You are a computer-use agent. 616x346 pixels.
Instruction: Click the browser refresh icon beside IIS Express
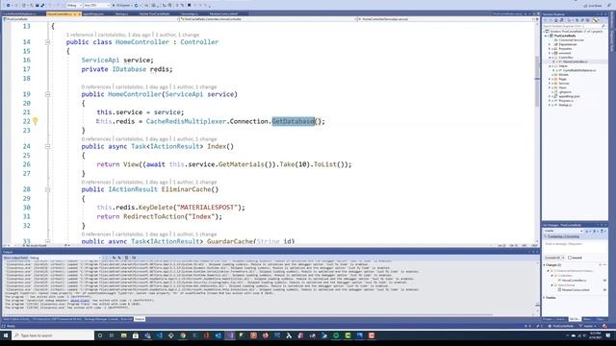[137, 6]
